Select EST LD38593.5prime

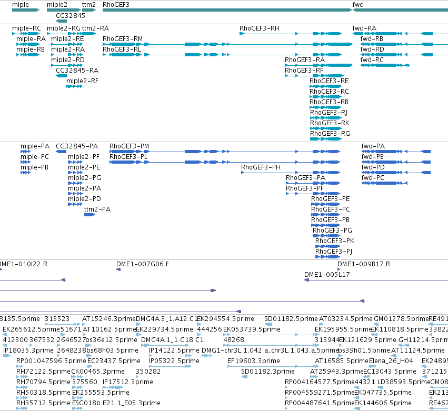[380, 387]
